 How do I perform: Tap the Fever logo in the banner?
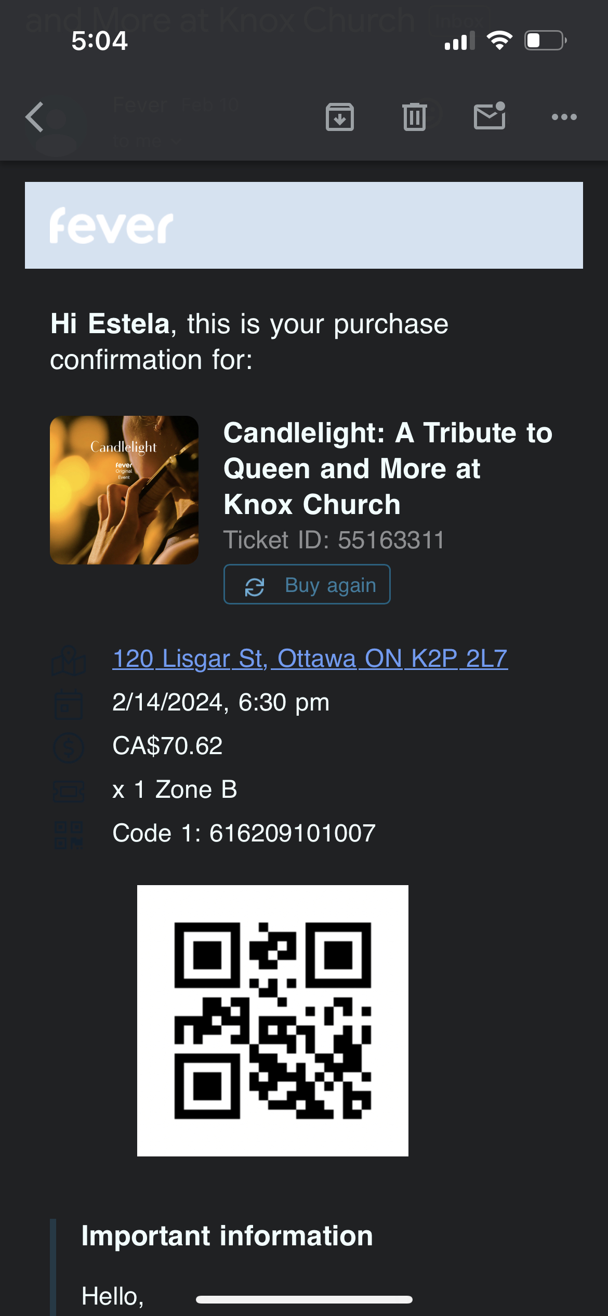tap(111, 226)
